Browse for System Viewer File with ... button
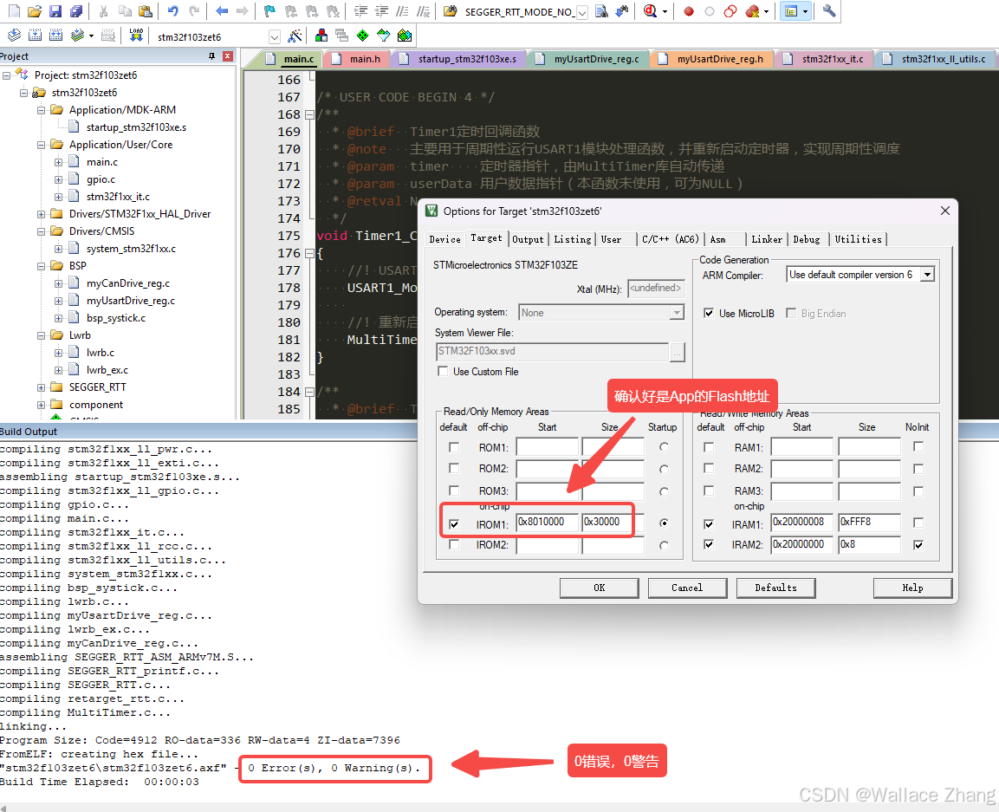 (x=678, y=352)
